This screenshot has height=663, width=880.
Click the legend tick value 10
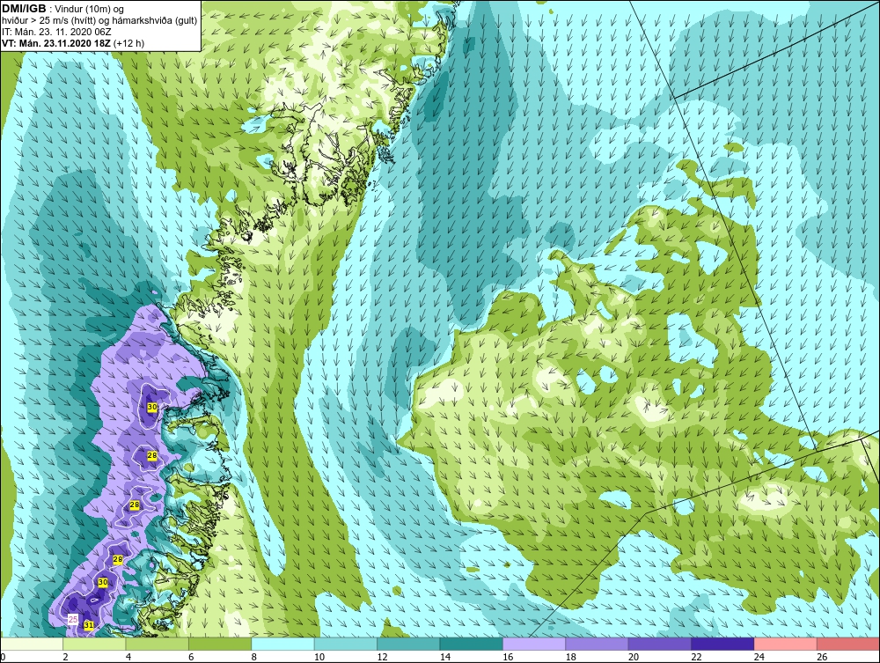pos(319,657)
